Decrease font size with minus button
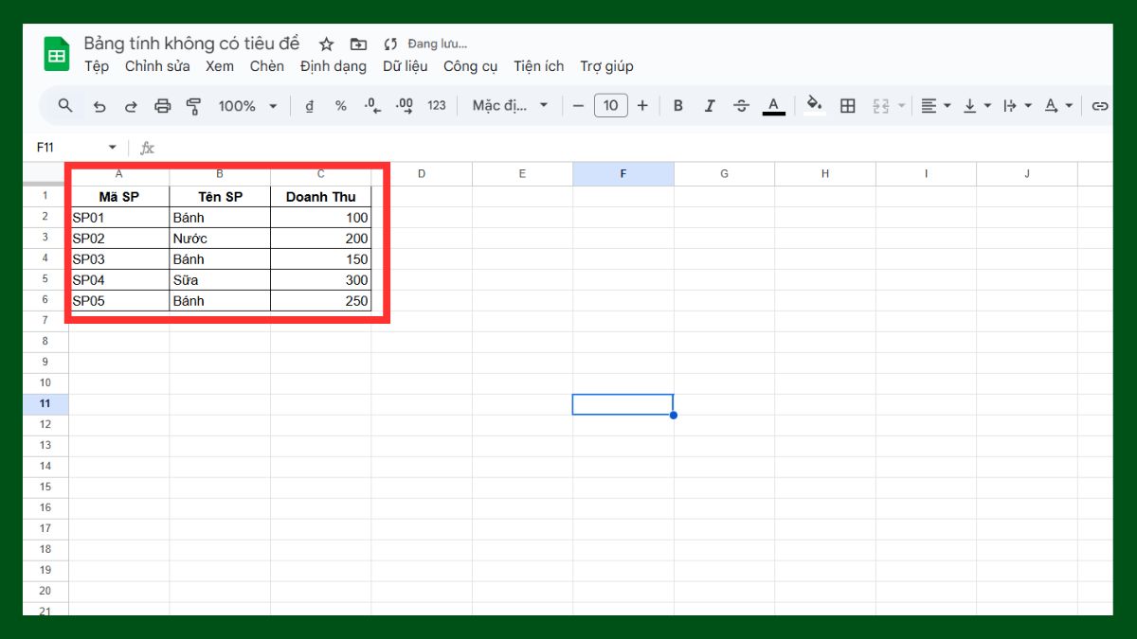 tap(578, 106)
